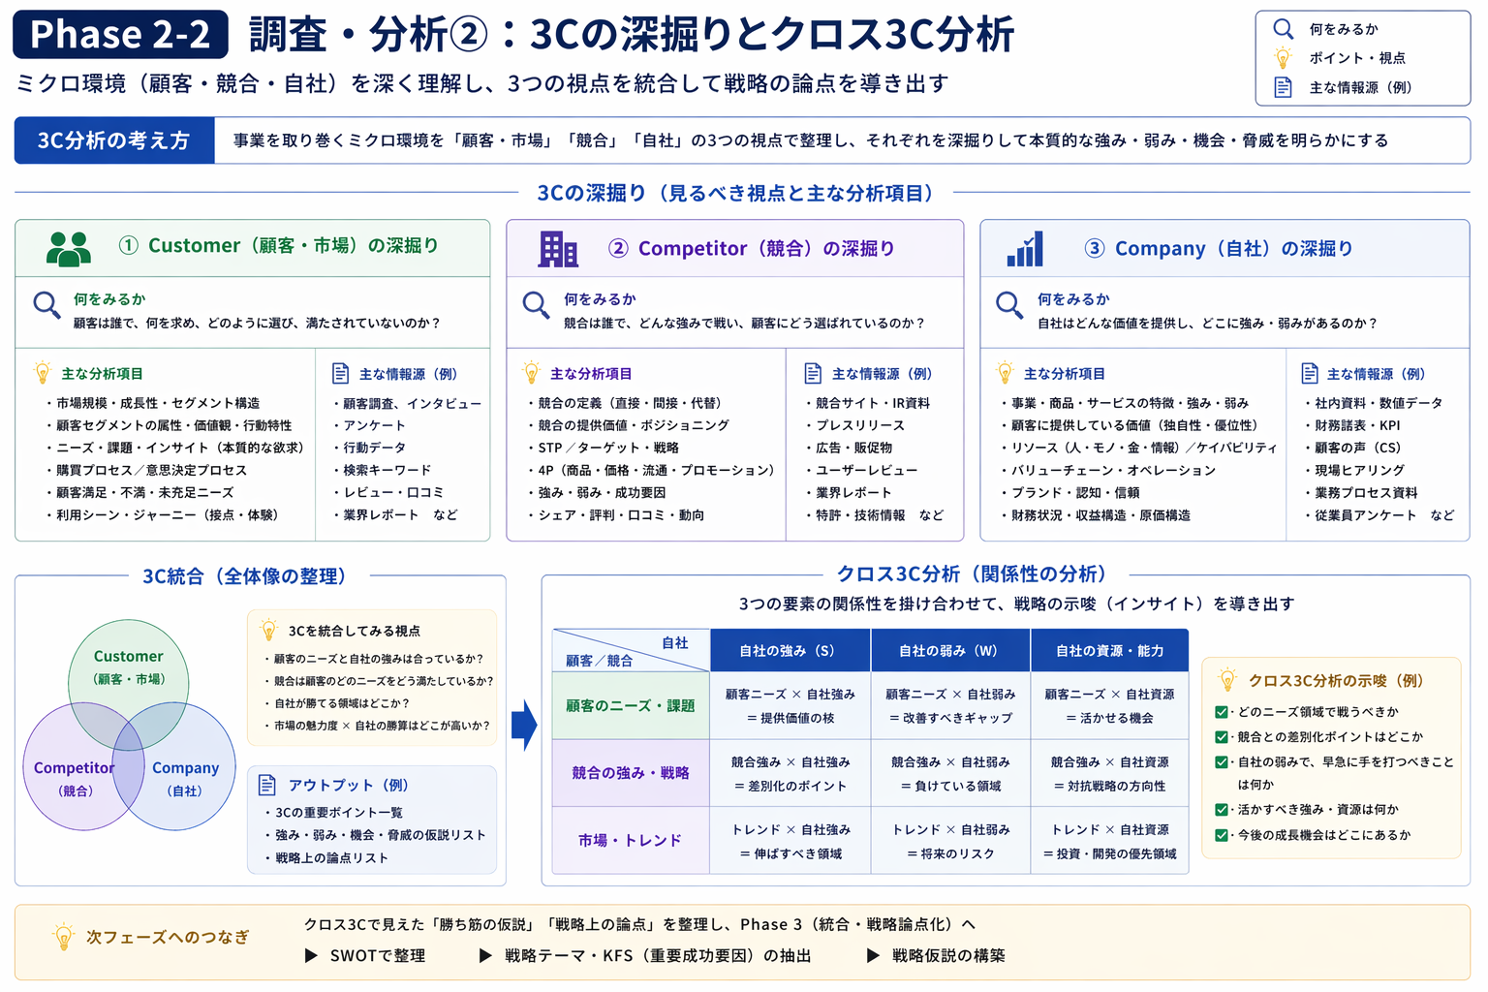Click the blue arrow pointing to クロス3C分析
Image resolution: width=1488 pixels, height=992 pixels.
click(x=524, y=726)
